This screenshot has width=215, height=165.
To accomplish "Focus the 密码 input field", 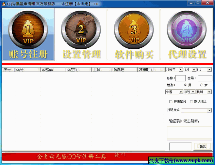I will coord(205,78).
